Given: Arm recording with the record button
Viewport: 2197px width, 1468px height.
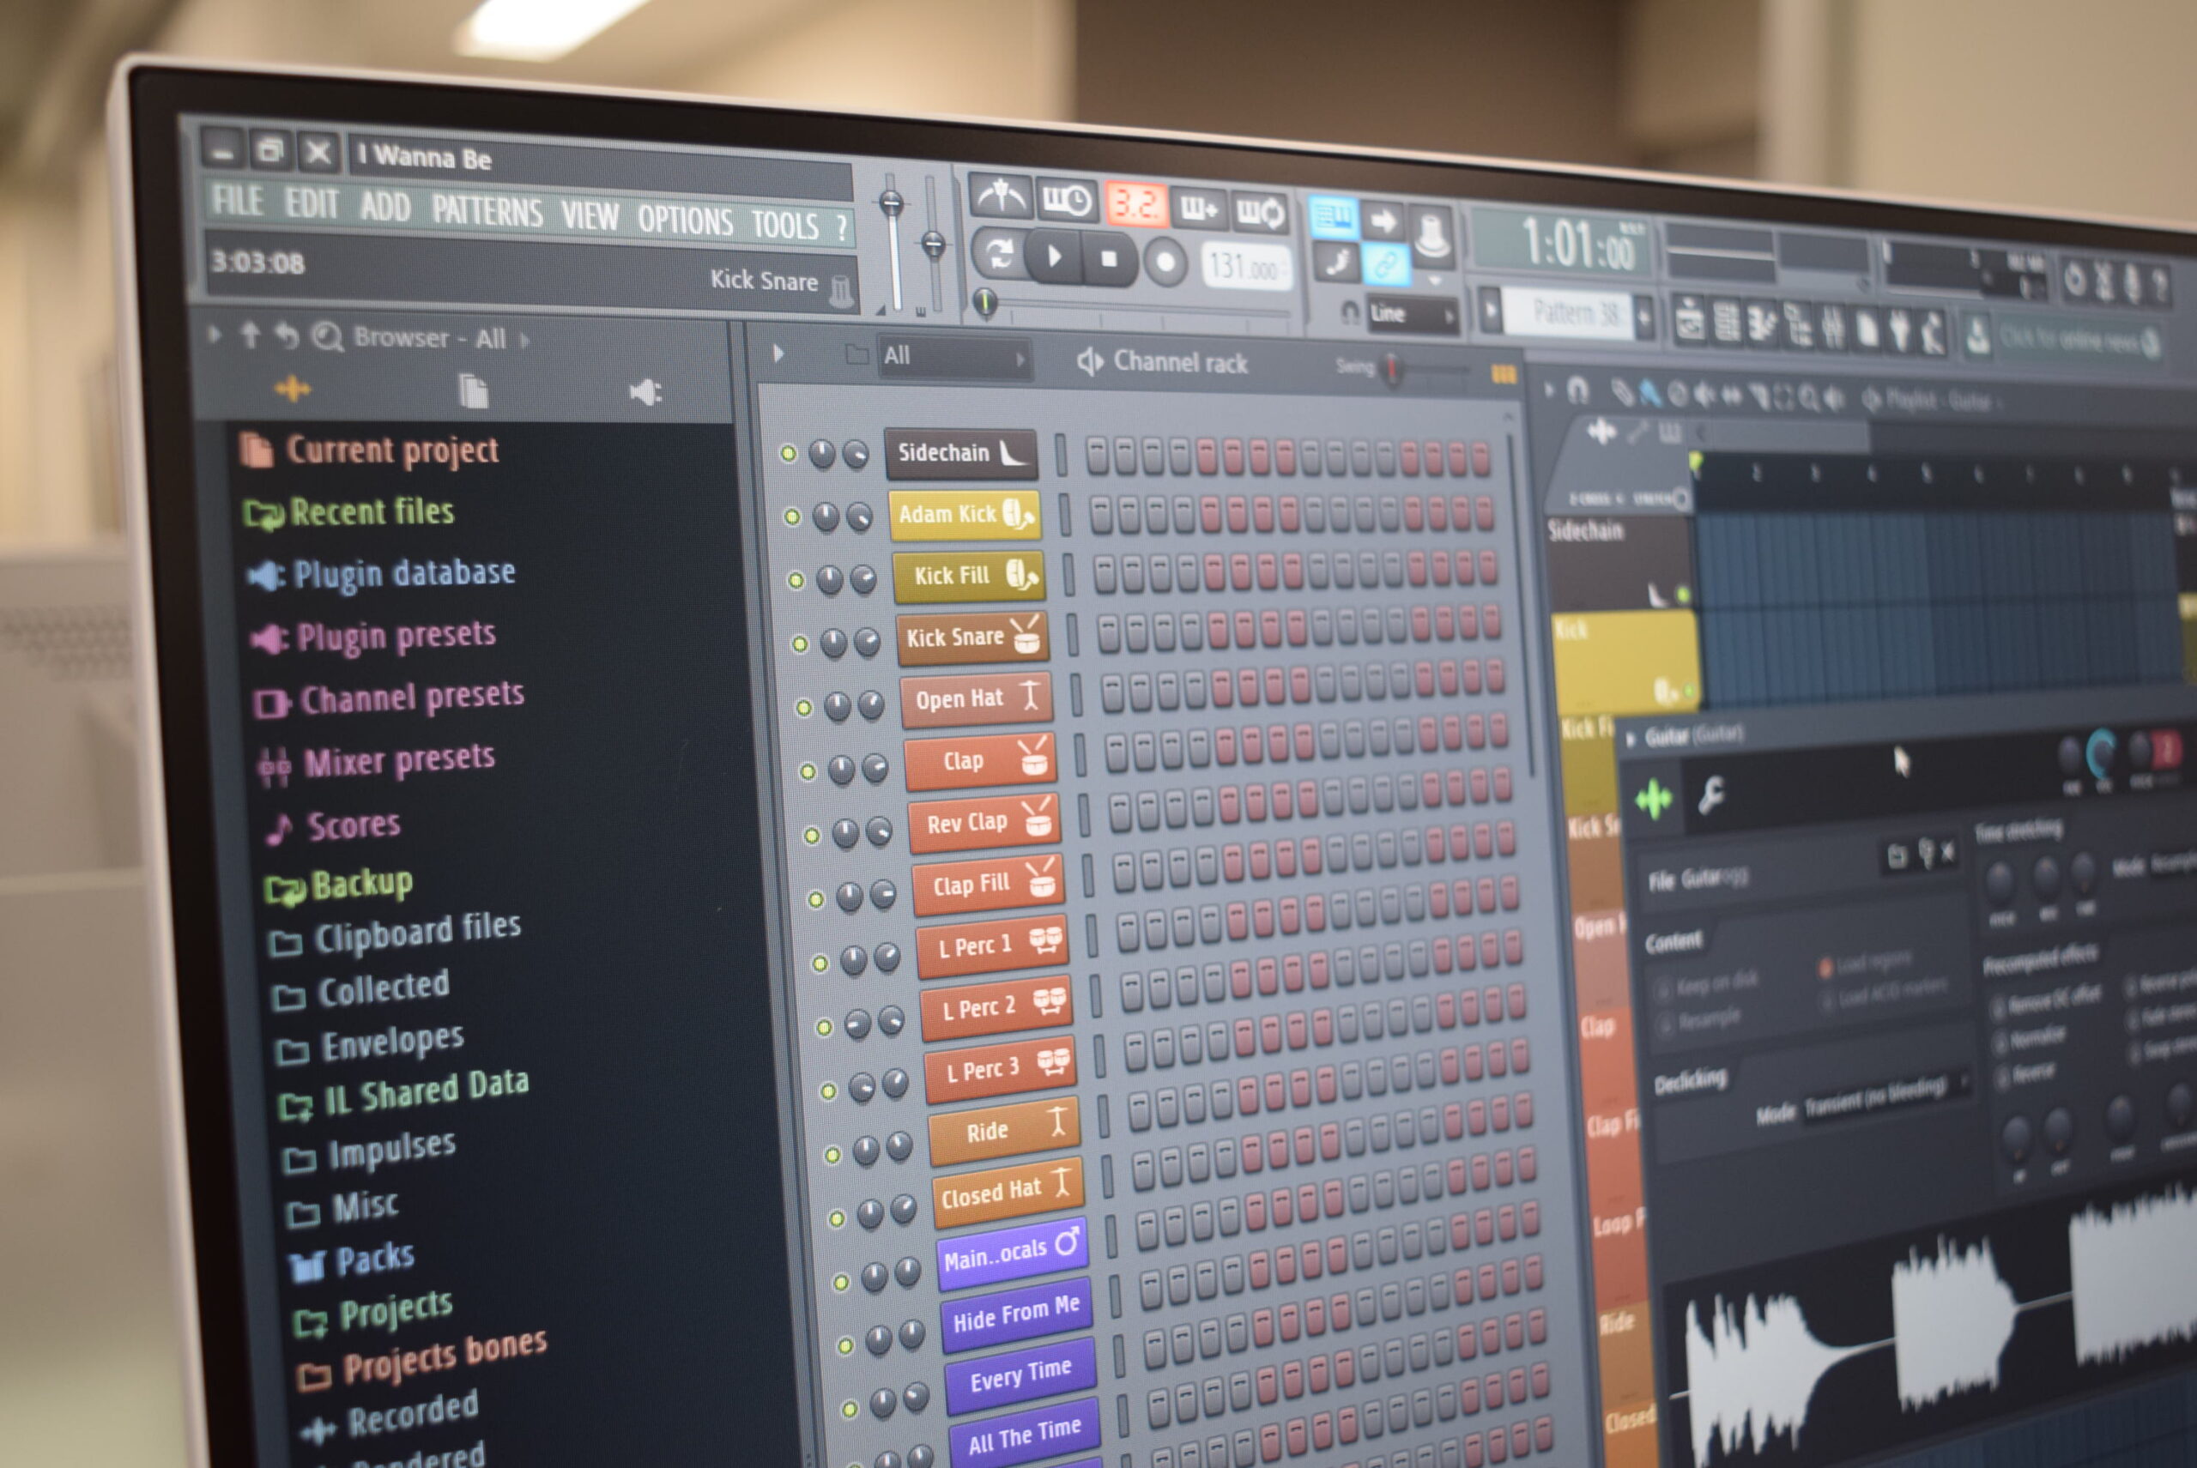Looking at the screenshot, I should 1166,263.
